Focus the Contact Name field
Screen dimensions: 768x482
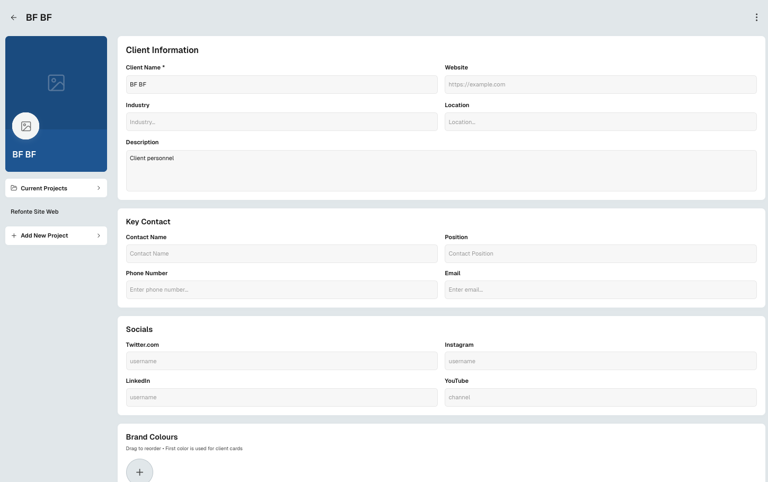click(x=281, y=253)
